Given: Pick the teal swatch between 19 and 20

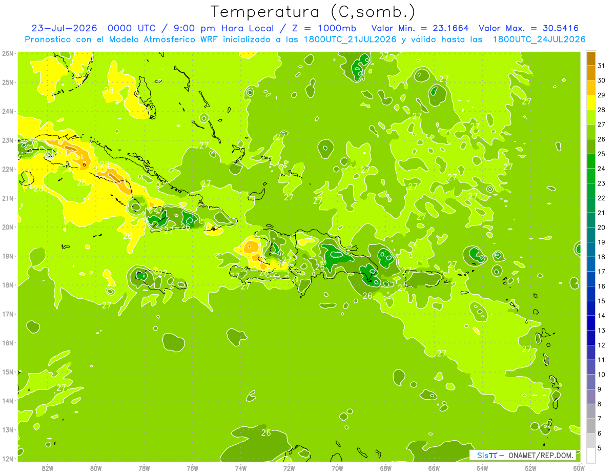Looking at the screenshot, I should pyautogui.click(x=591, y=235).
